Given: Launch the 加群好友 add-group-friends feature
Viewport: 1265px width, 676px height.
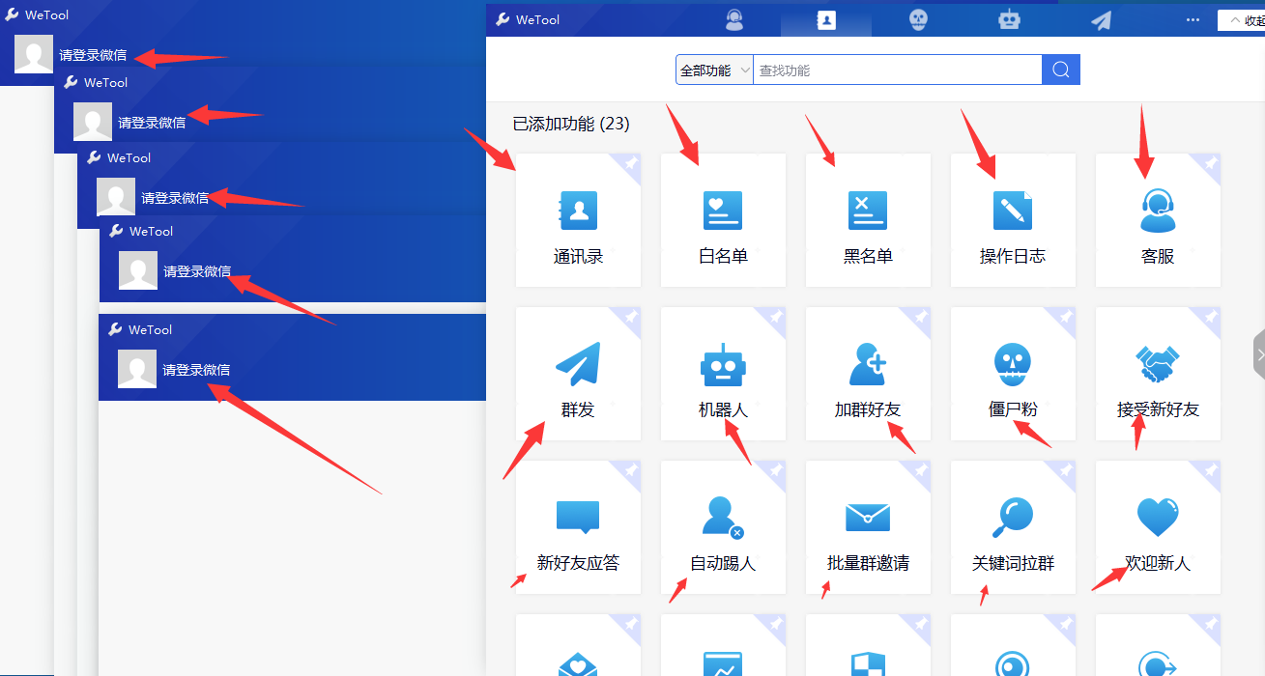Looking at the screenshot, I should pos(868,375).
